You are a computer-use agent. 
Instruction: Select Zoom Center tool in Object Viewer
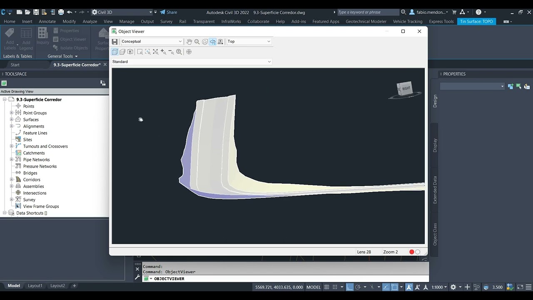pos(148,52)
